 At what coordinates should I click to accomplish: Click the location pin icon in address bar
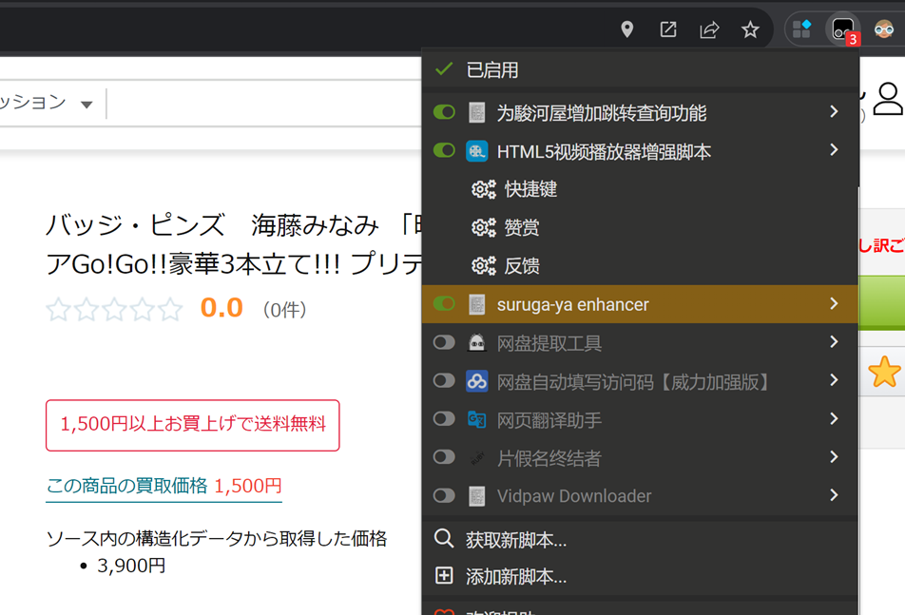click(627, 29)
